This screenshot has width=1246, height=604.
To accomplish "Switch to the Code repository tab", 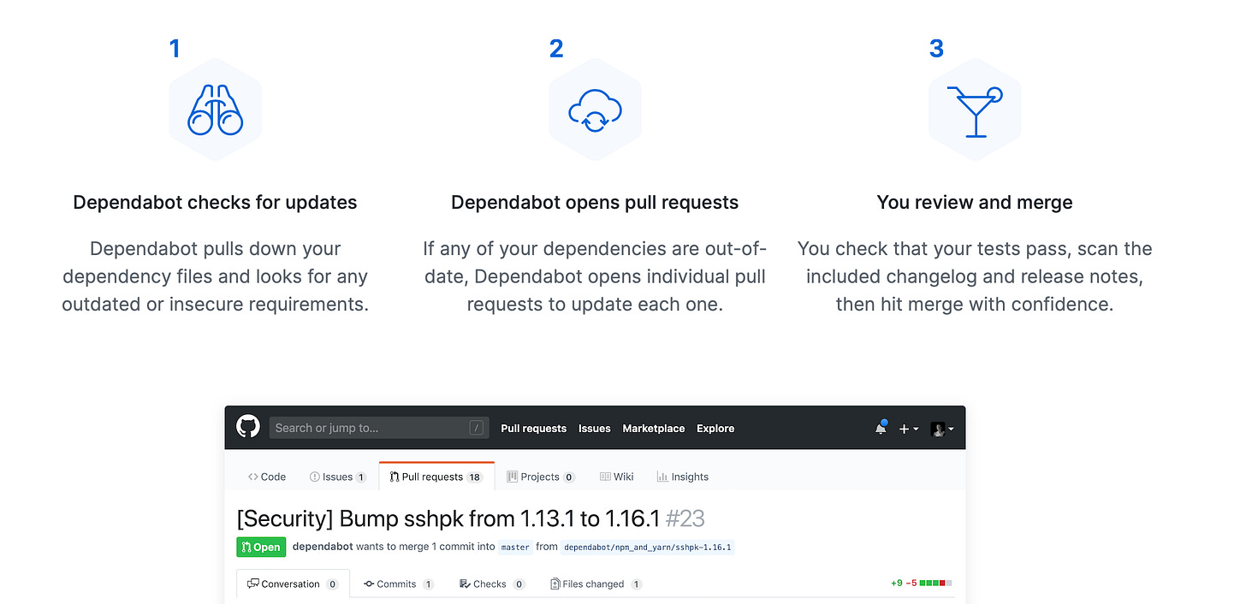I will click(267, 477).
